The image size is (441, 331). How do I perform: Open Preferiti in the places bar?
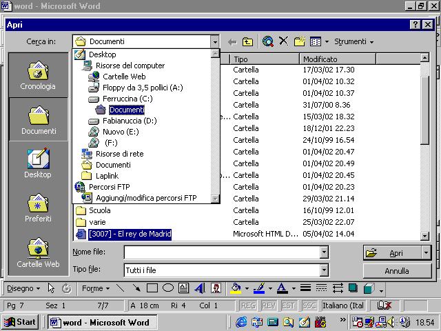tap(38, 208)
